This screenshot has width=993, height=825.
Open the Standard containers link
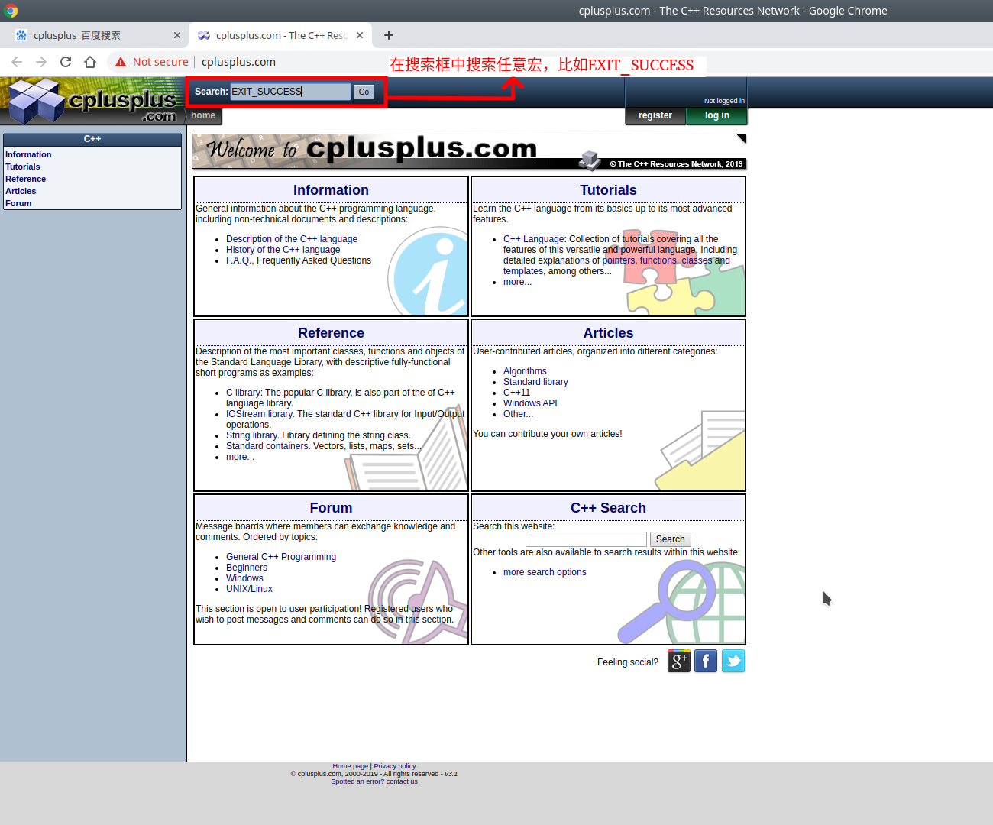[267, 446]
